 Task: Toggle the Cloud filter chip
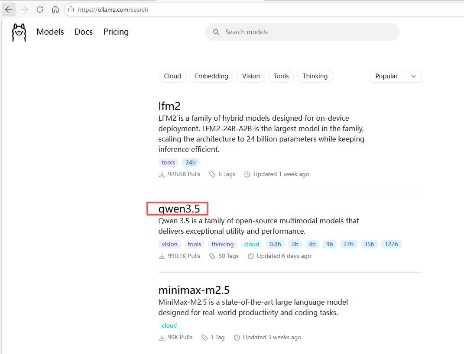pos(172,76)
